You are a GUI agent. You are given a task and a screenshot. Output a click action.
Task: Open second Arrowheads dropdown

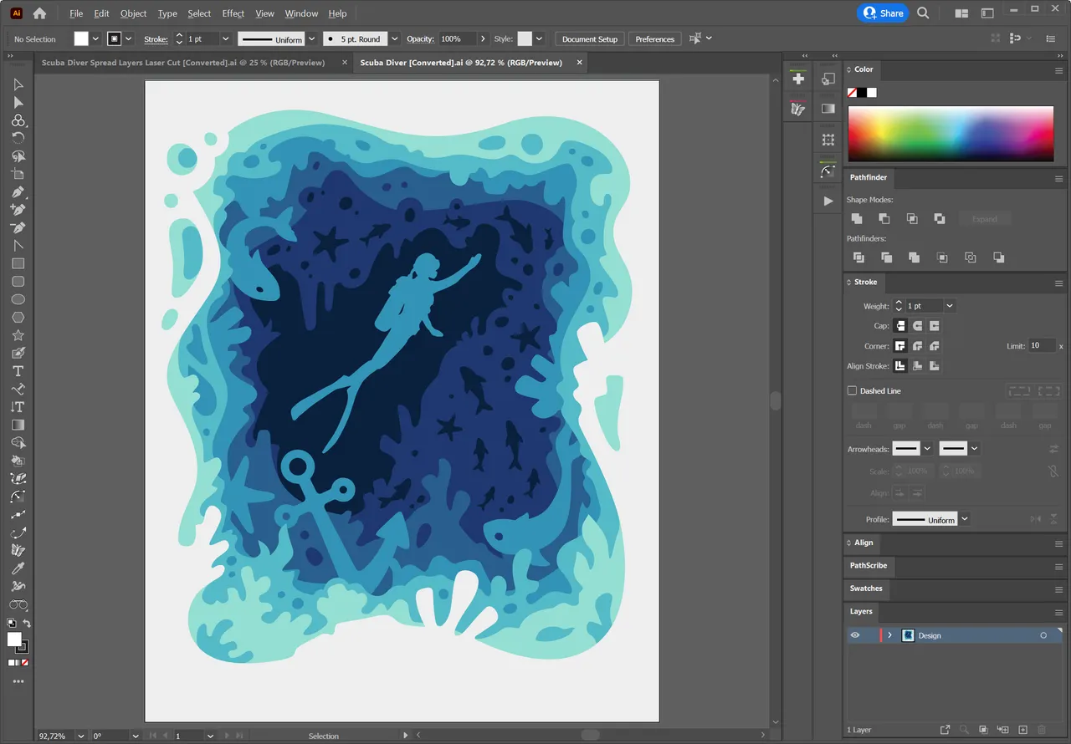pos(974,449)
